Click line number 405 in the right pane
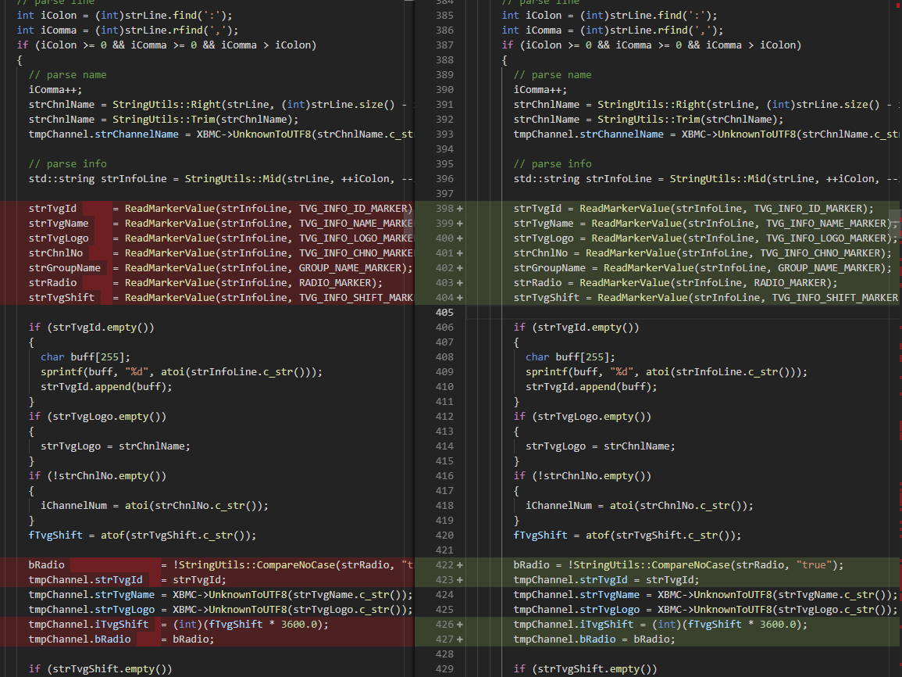 (x=444, y=312)
